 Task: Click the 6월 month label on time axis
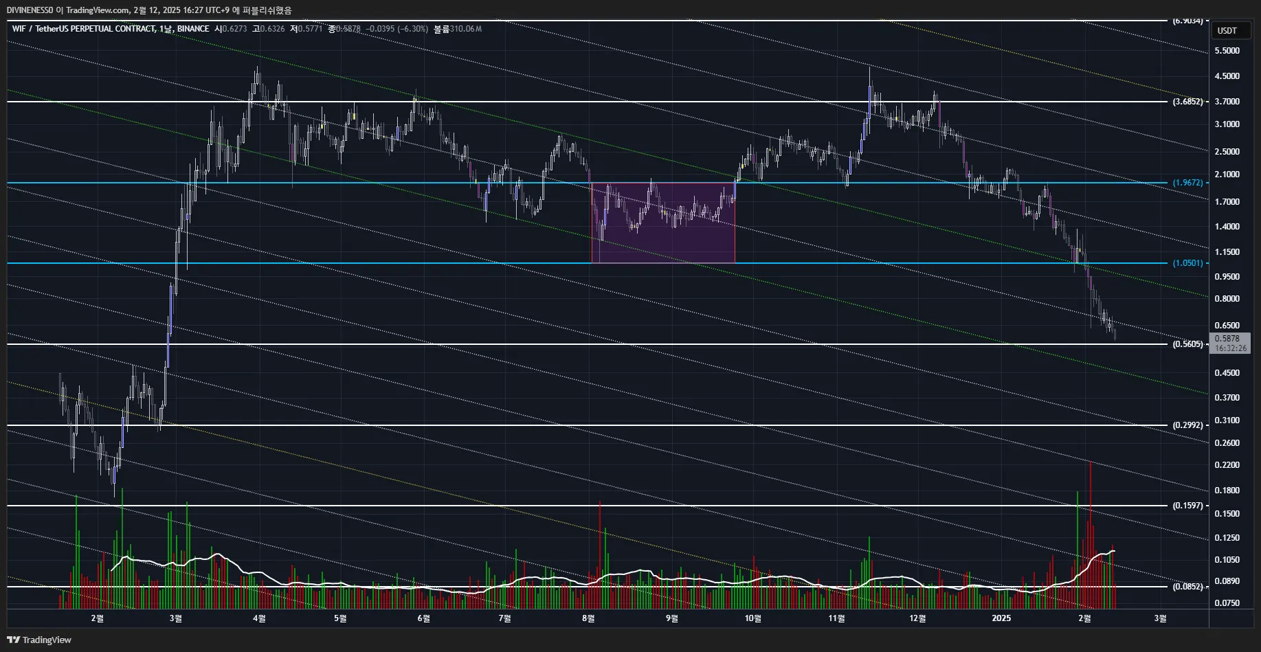pyautogui.click(x=424, y=618)
